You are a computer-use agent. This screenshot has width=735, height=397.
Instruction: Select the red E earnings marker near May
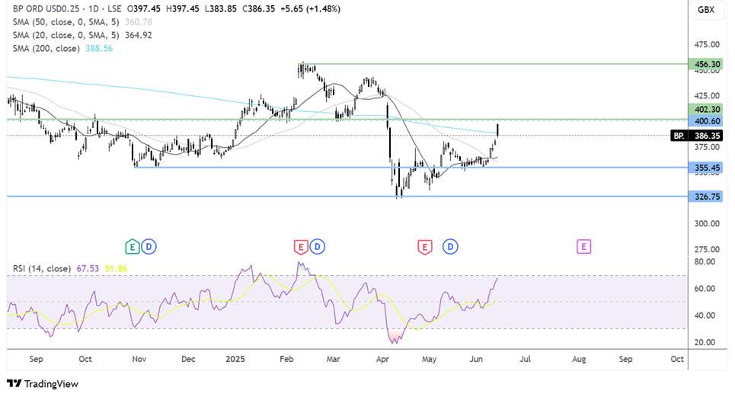click(x=425, y=247)
